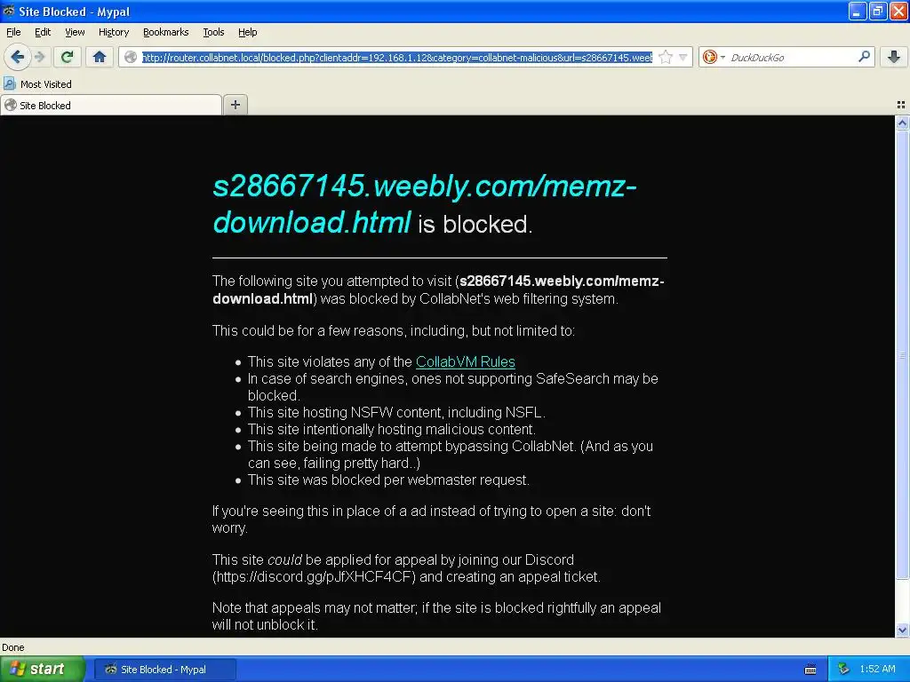Click the scrollbar down arrow
This screenshot has width=910, height=682.
[902, 630]
